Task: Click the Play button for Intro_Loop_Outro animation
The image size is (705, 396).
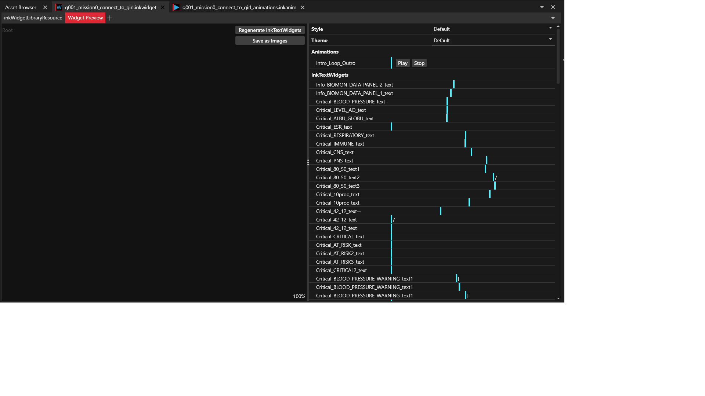Action: click(402, 63)
